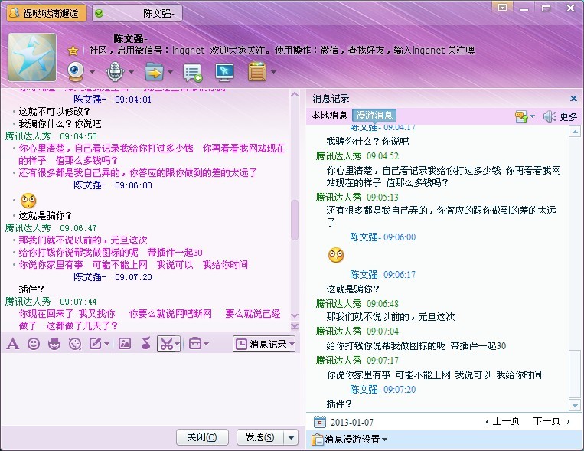Switch to the 本地消息 tab

(x=329, y=116)
